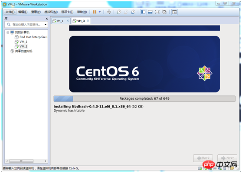Maximize the VMware Workstation window
The width and height of the screenshot is (242, 173).
click(x=225, y=3)
